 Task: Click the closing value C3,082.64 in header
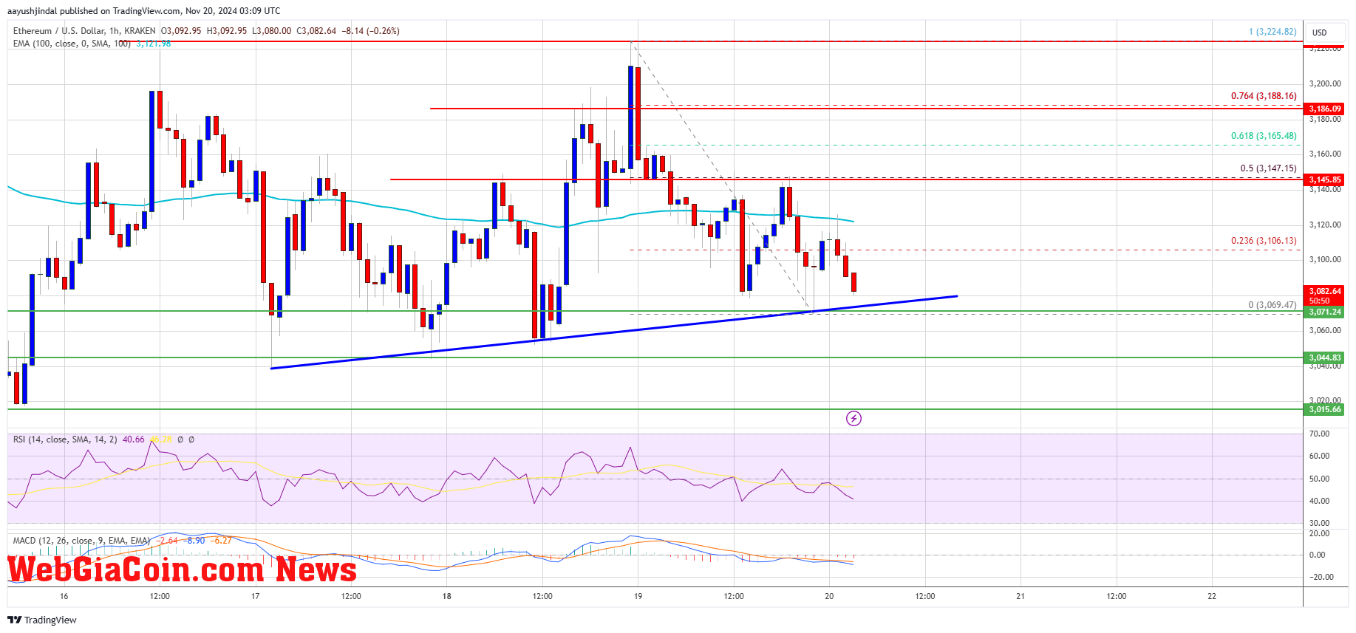316,31
